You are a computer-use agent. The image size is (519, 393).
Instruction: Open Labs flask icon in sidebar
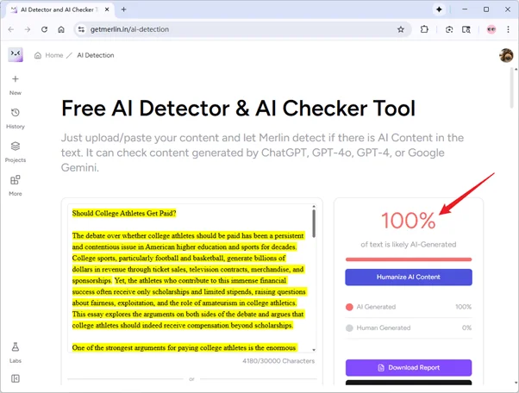[16, 346]
